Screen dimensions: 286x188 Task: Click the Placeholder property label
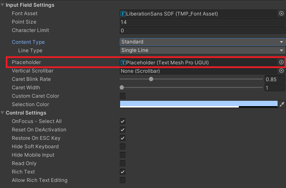[x=26, y=62]
